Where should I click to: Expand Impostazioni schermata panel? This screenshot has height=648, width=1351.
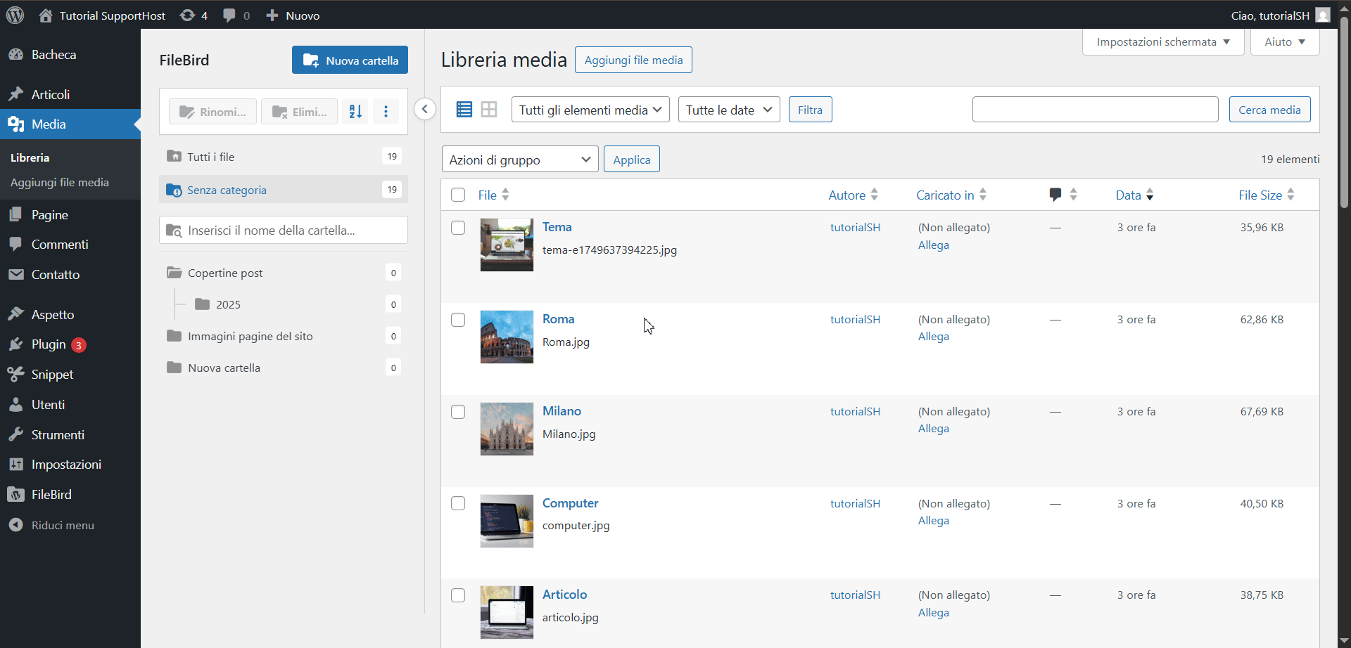point(1163,42)
